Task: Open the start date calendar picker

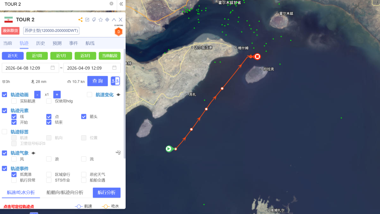Action: (52, 68)
